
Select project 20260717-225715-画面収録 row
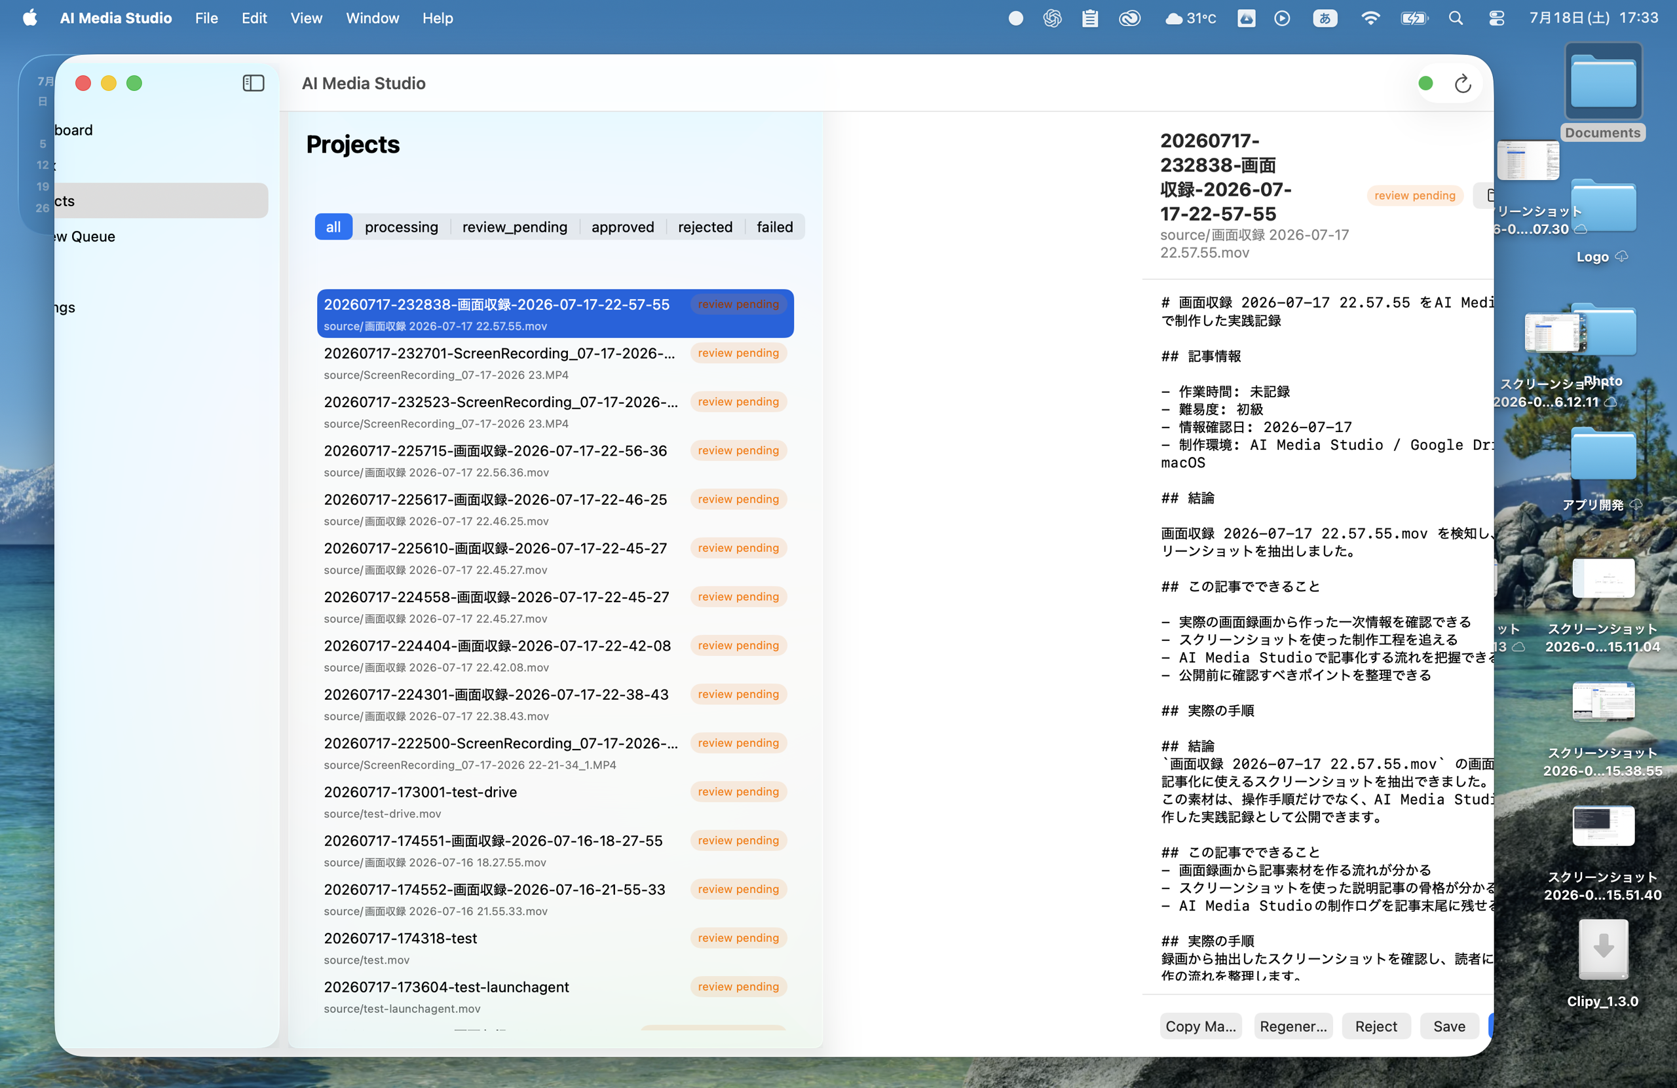556,460
